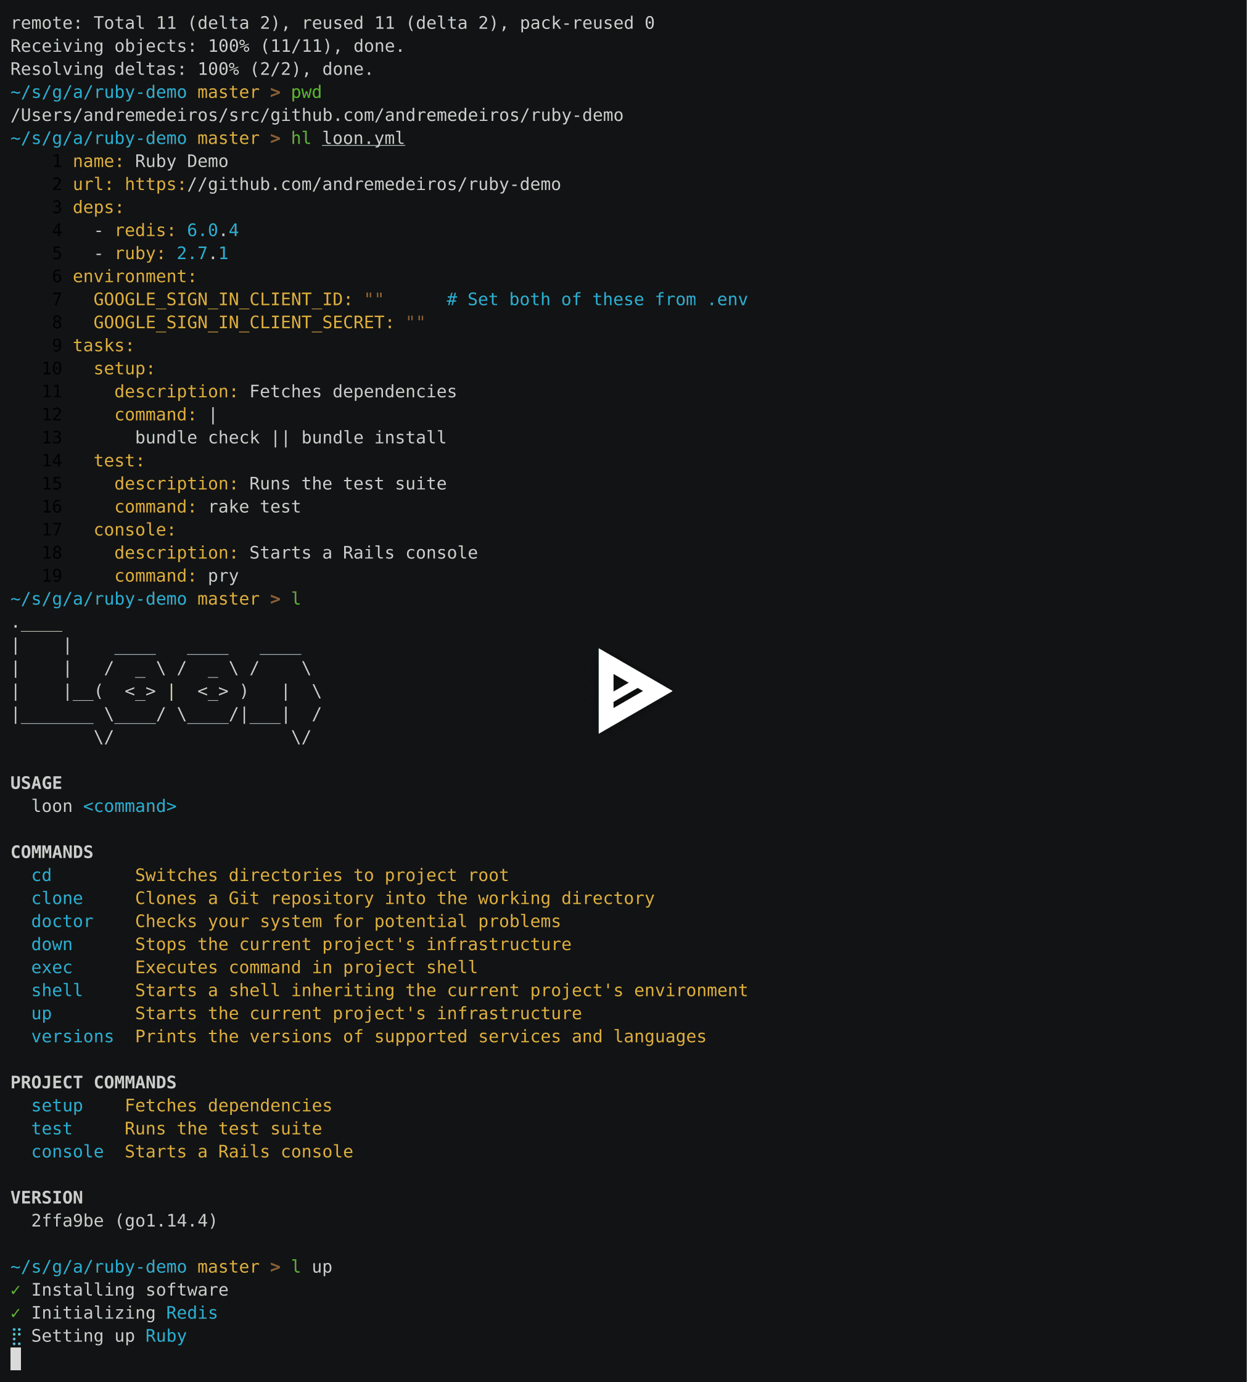Select the clone command entry
Viewport: 1247px width, 1382px height.
(57, 898)
